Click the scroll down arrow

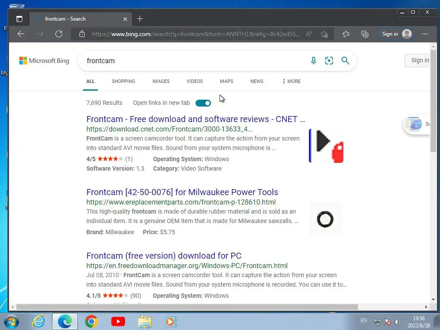coord(433,299)
